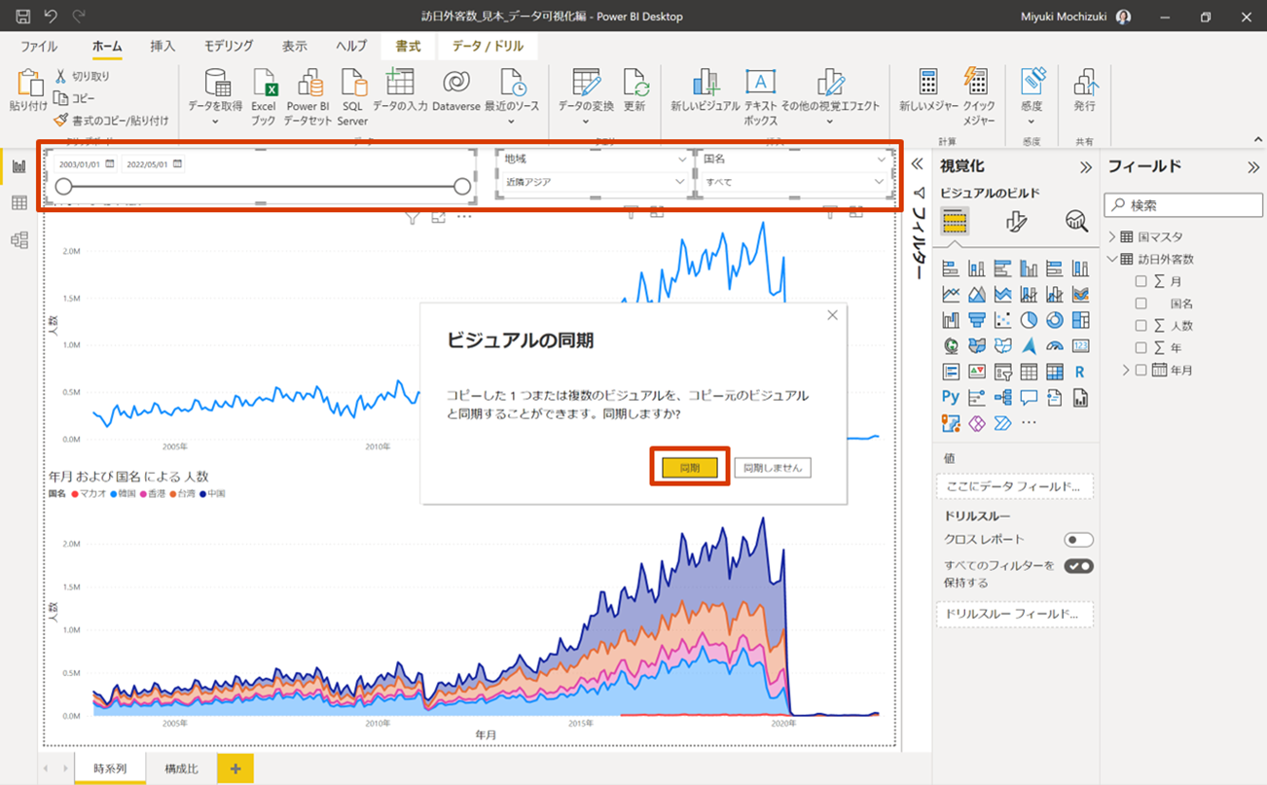This screenshot has height=785, width=1267.
Task: Open データの入力 table entry tool
Action: 400,89
